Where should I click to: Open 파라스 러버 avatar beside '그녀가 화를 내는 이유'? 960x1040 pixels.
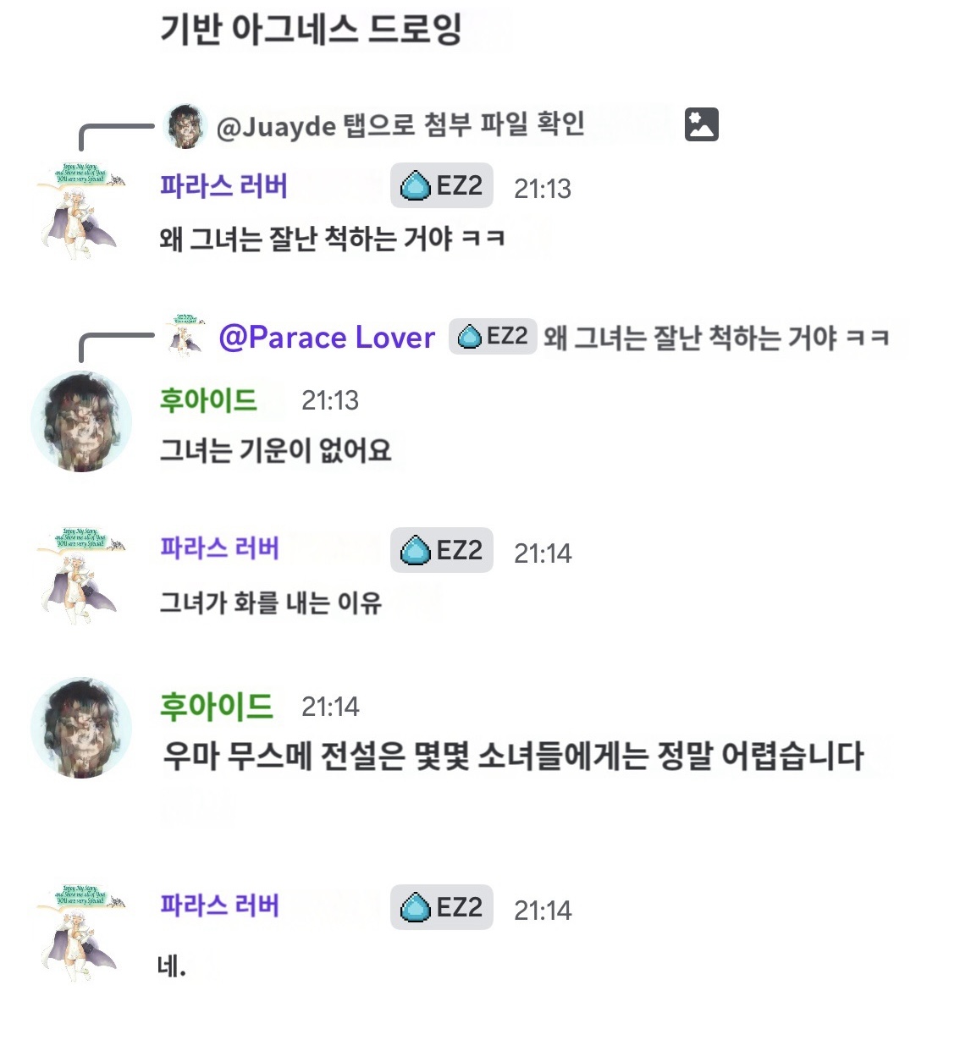(x=80, y=575)
